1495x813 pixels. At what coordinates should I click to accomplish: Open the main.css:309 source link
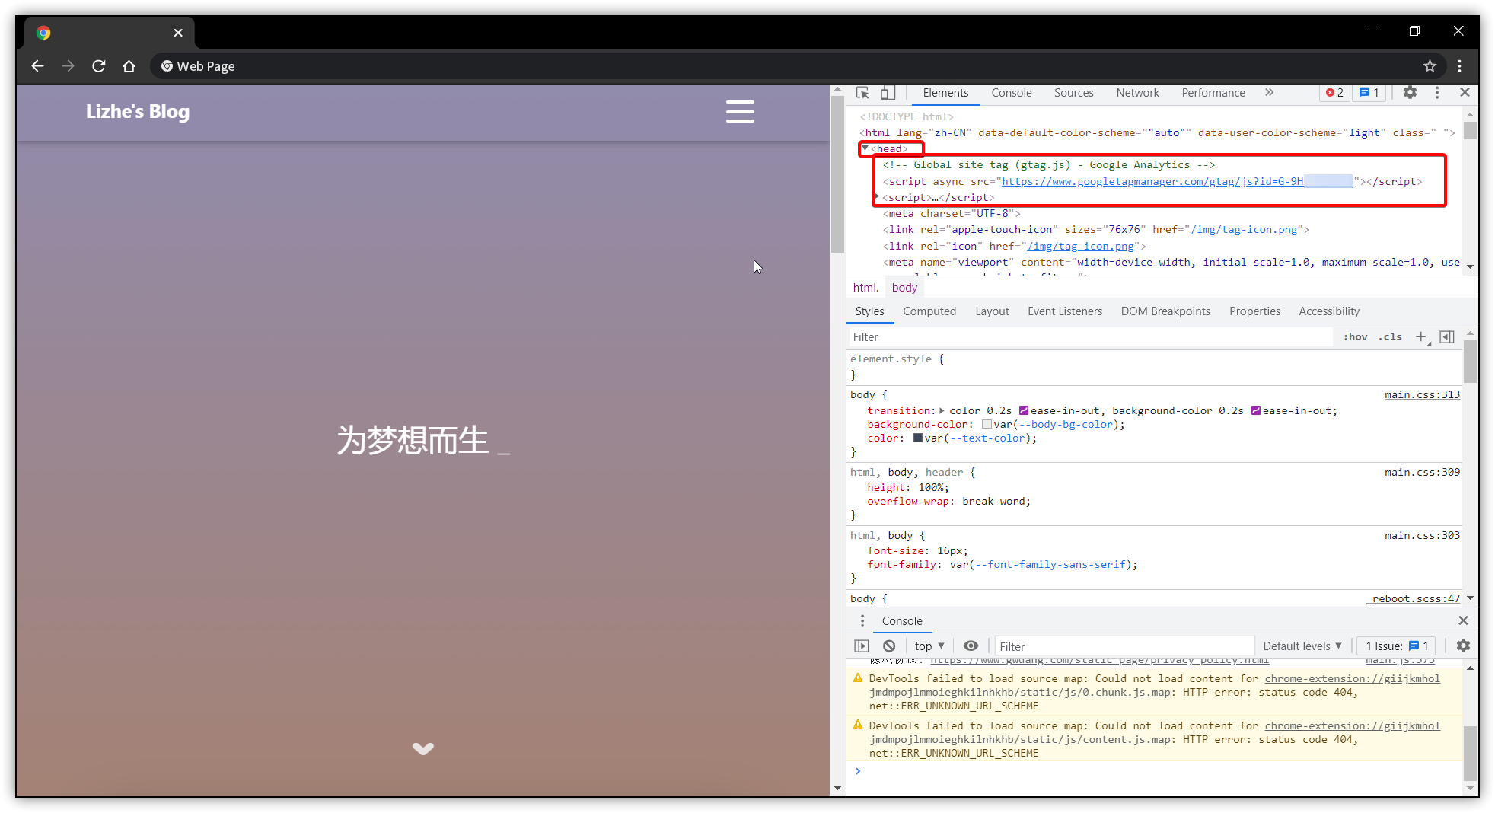1422,472
